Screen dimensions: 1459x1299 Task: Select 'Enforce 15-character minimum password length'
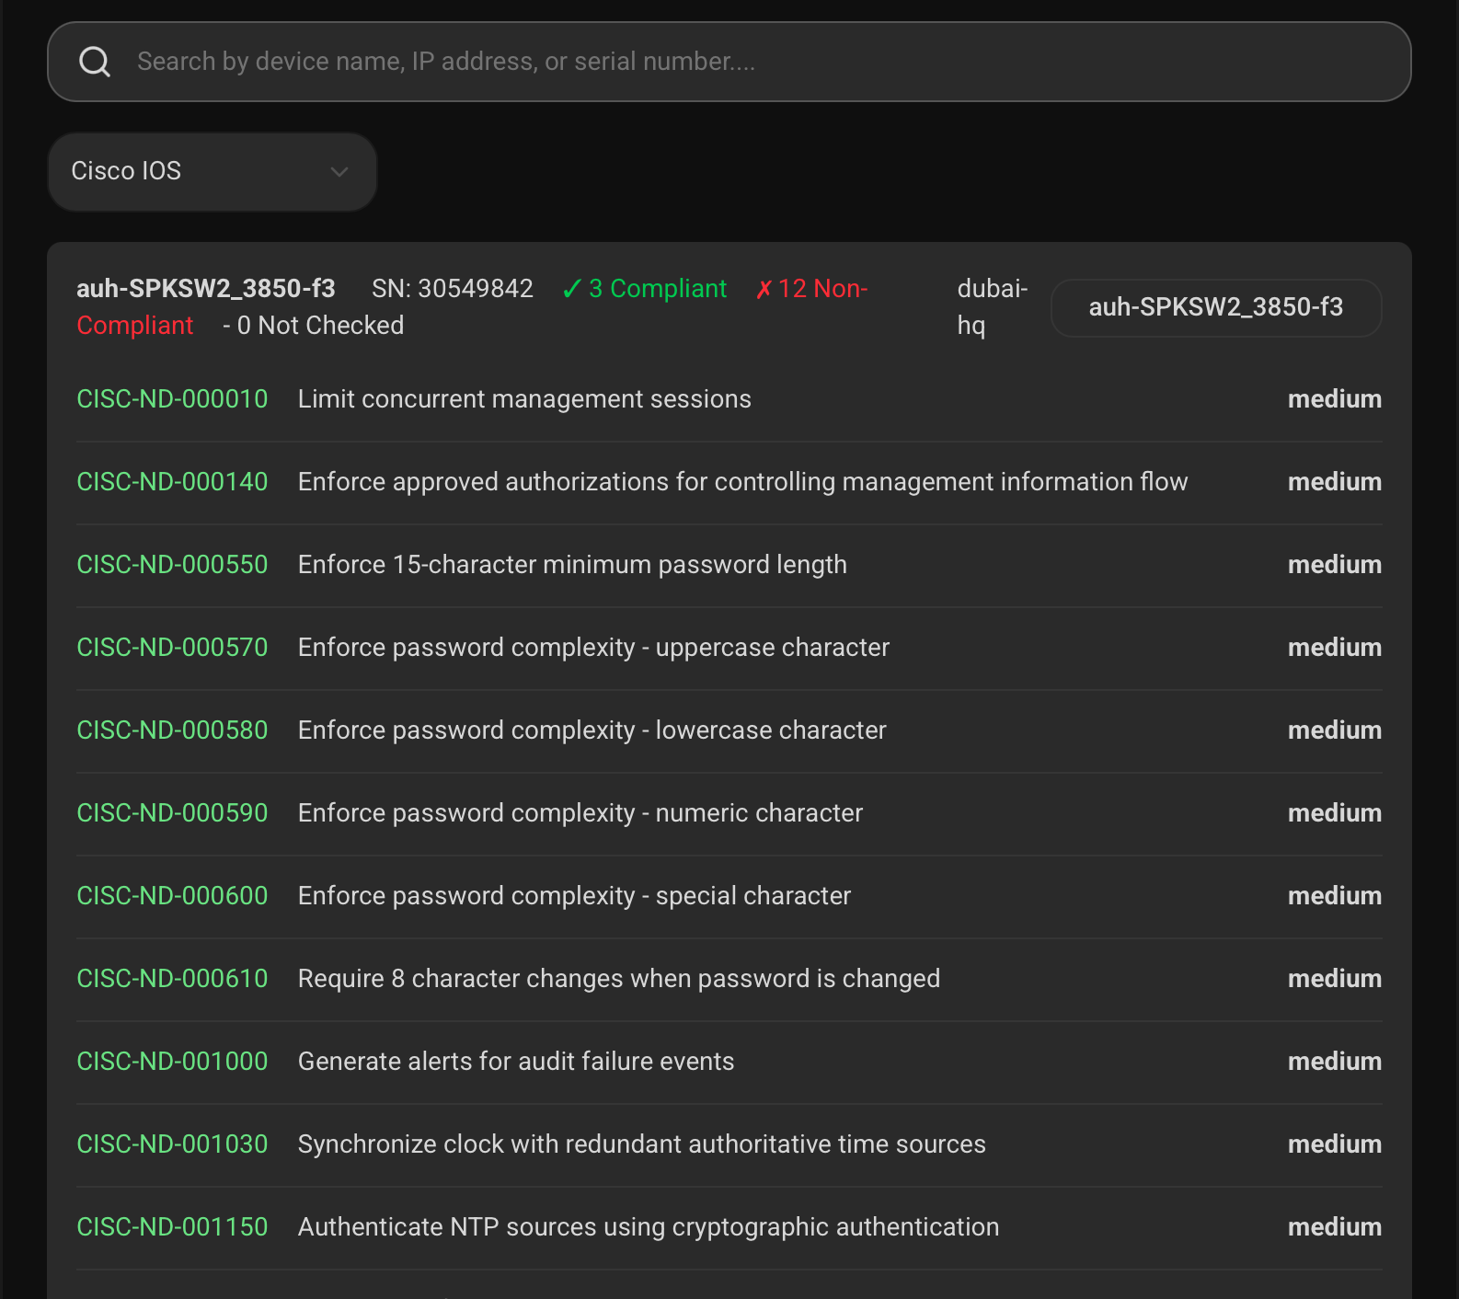tap(572, 565)
